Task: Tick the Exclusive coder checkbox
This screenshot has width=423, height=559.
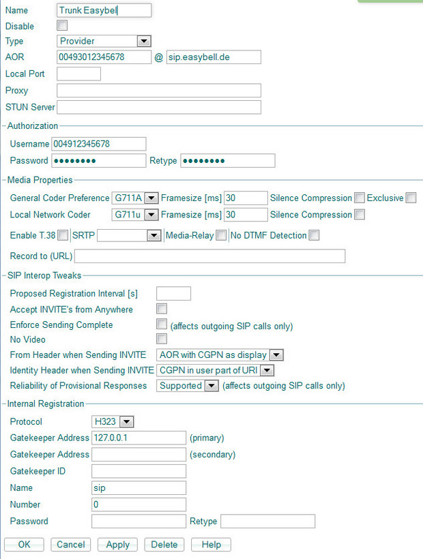Action: (x=411, y=198)
